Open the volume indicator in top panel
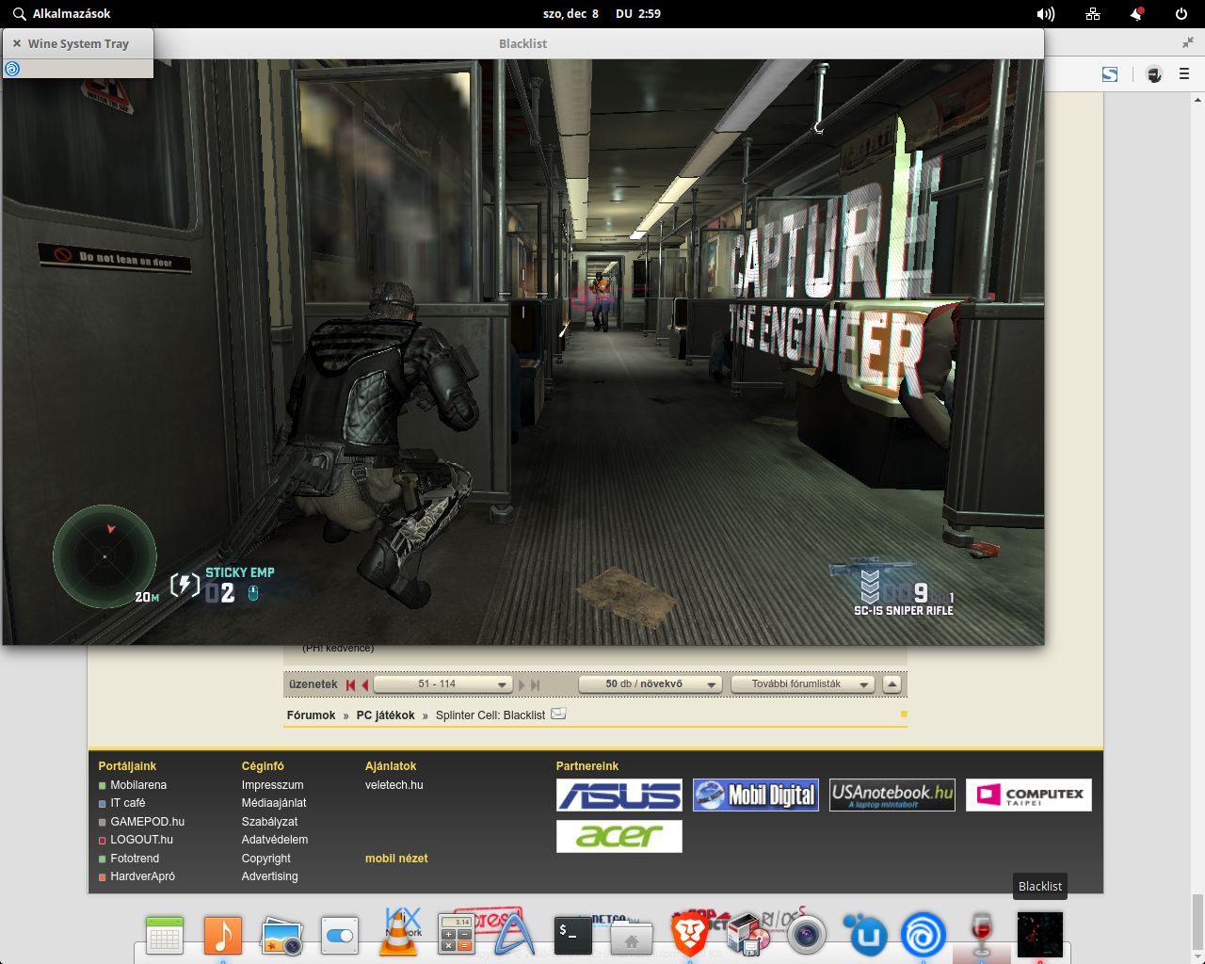Image resolution: width=1205 pixels, height=964 pixels. click(1046, 14)
